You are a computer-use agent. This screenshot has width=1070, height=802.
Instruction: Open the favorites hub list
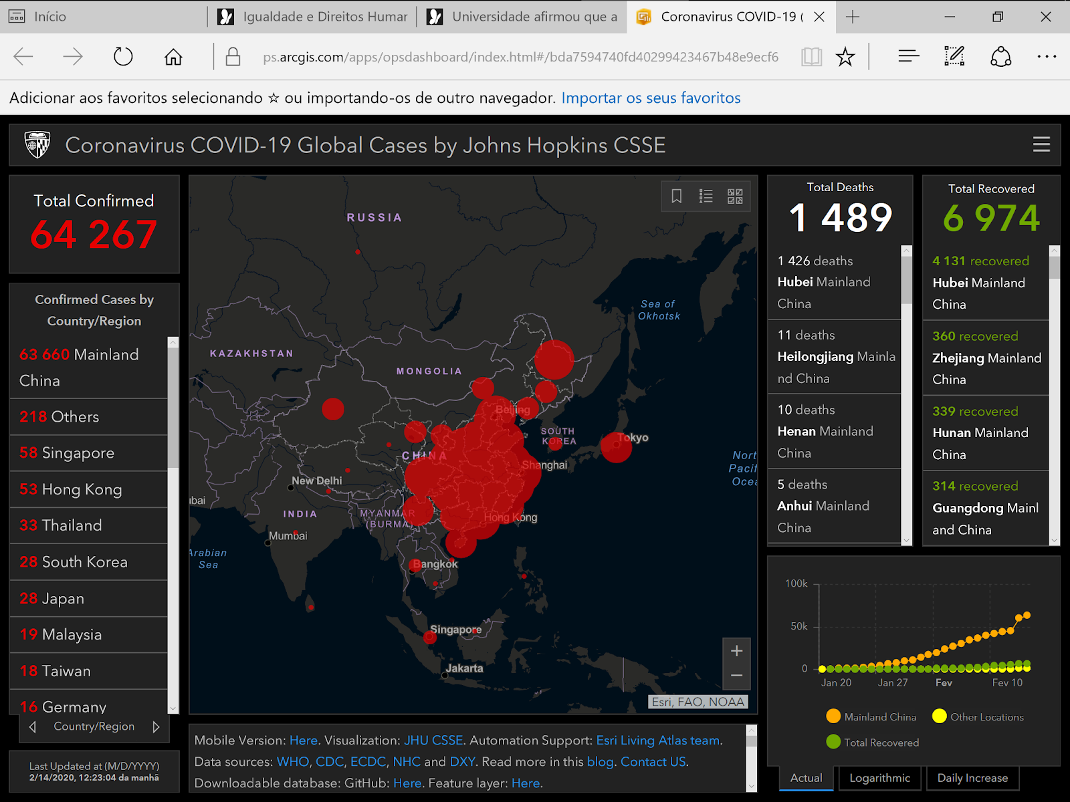tap(908, 57)
